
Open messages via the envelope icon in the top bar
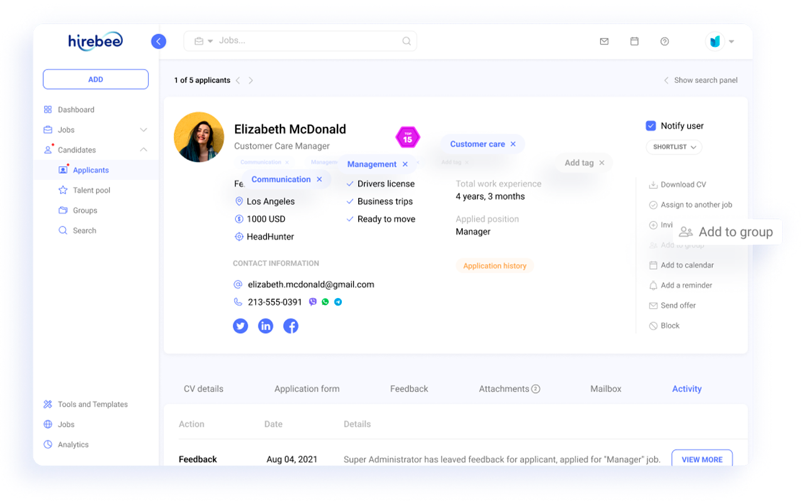click(604, 41)
